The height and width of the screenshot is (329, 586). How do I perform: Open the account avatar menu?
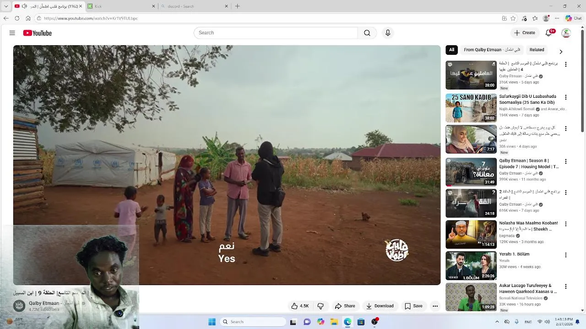[566, 33]
